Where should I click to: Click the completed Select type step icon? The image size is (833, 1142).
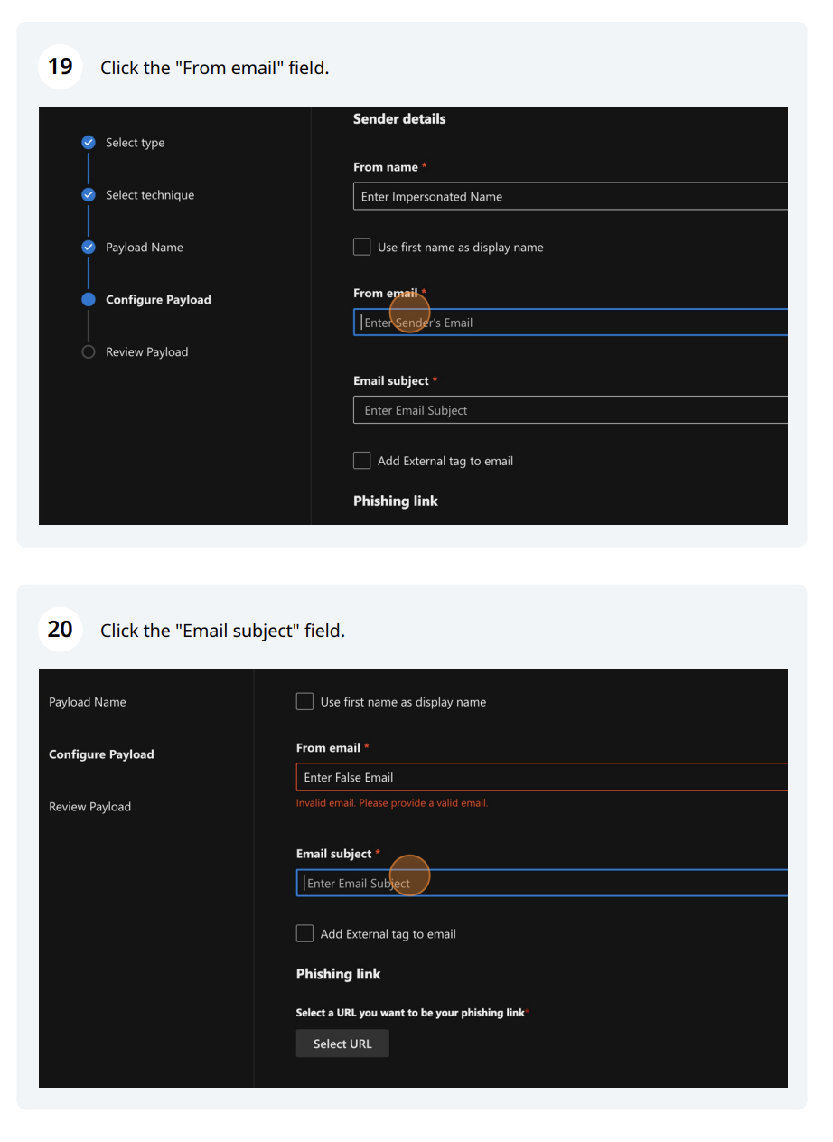[x=89, y=143]
